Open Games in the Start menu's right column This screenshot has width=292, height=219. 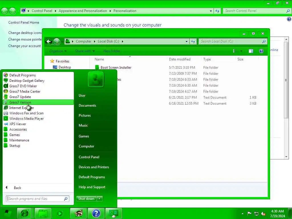pyautogui.click(x=84, y=136)
